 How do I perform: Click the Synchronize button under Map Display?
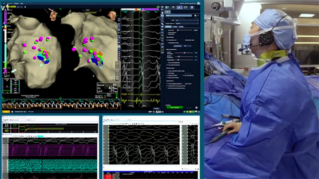tap(177, 46)
